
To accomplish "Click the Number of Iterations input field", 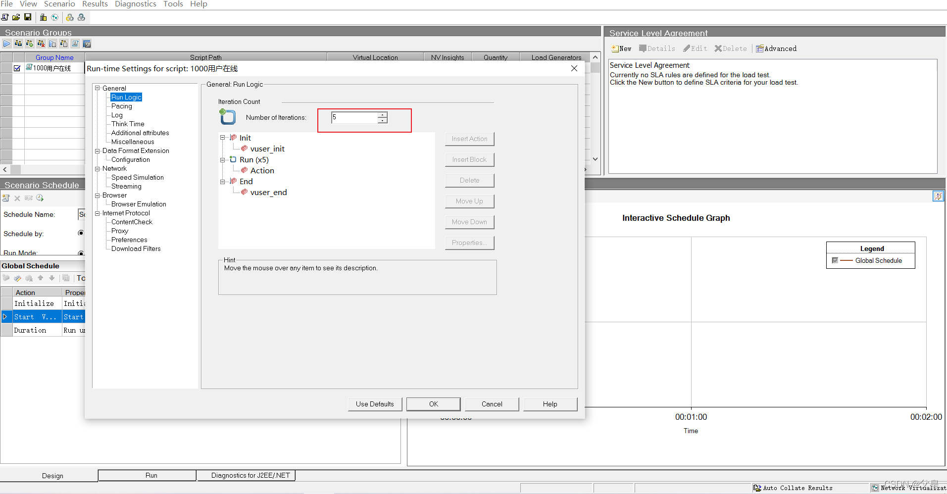I will pos(354,117).
